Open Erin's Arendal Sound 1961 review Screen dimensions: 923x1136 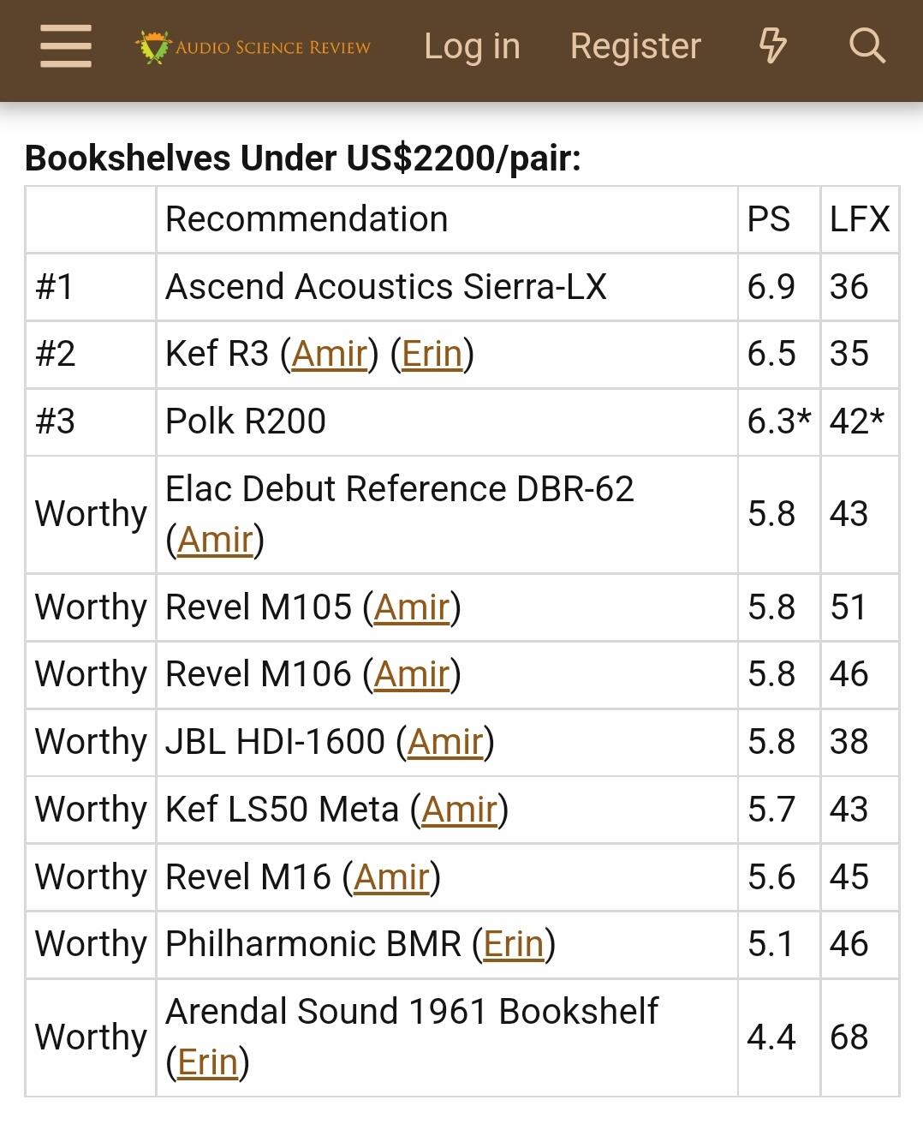click(x=207, y=1062)
